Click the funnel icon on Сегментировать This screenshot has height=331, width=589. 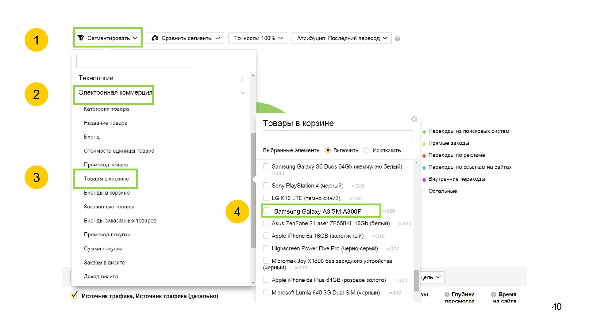click(81, 38)
